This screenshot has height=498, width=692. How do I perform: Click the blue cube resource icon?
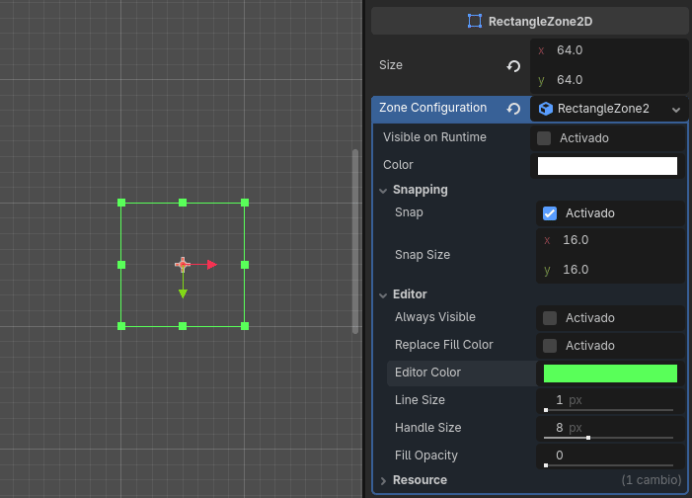pyautogui.click(x=546, y=109)
